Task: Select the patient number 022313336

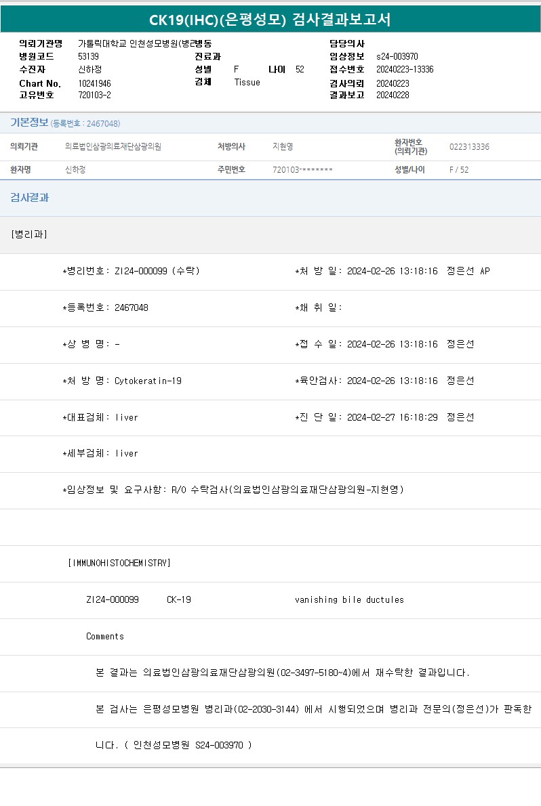Action: (x=469, y=147)
